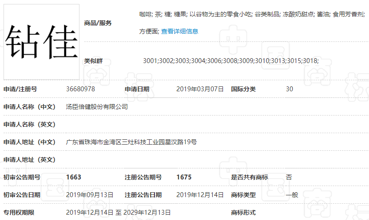The width and height of the screenshot is (369, 220).
Task: Select applicant name 汤臣倍健股份有限公司
Action: click(97, 107)
